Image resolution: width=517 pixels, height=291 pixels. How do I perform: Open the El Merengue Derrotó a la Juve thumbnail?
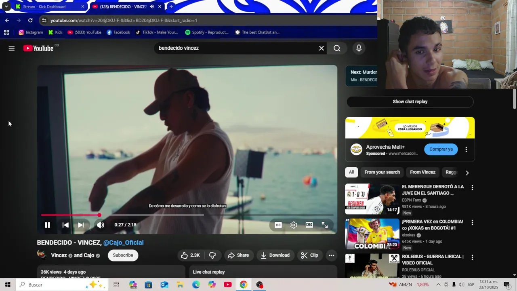click(372, 199)
